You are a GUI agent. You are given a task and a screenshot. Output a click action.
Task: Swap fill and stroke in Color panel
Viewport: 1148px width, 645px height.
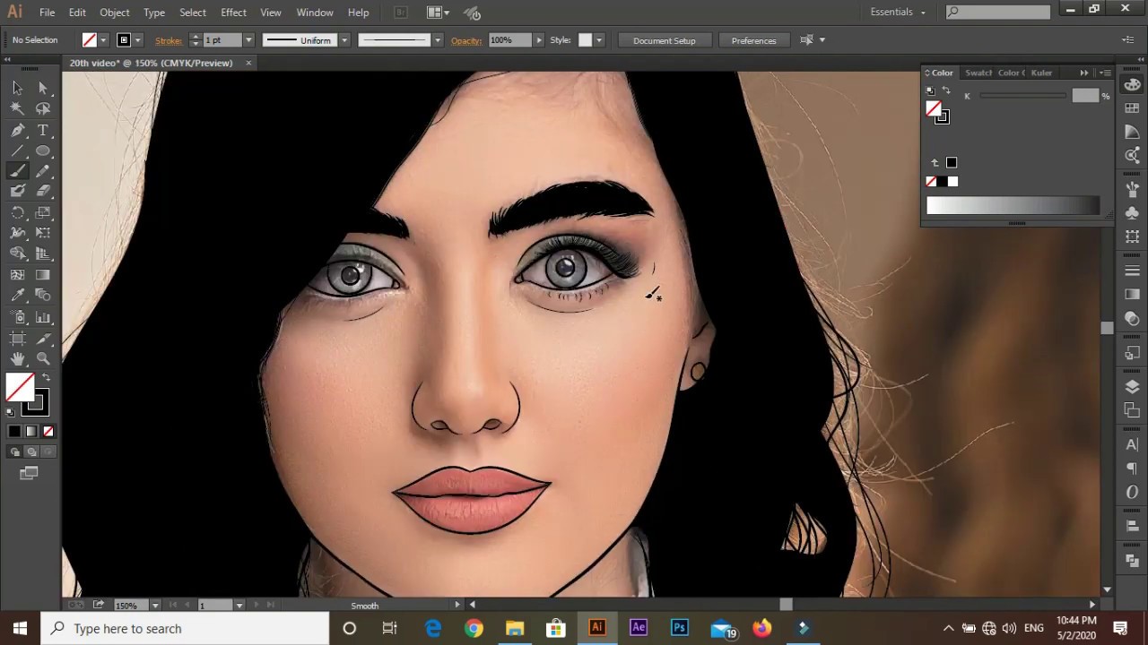(x=945, y=90)
